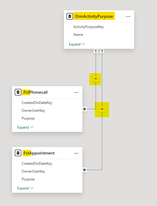This screenshot has height=206, width=157.
Task: Click the FctPhonecall table database icon
Action: [x=18, y=92]
